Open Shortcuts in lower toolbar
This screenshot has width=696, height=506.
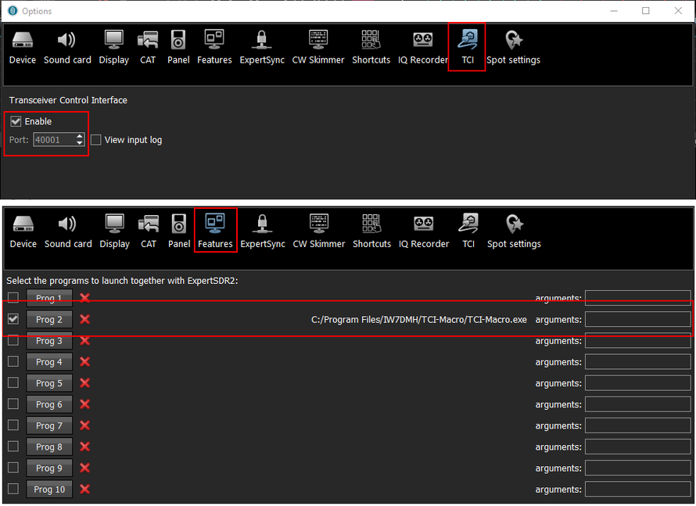coord(372,231)
